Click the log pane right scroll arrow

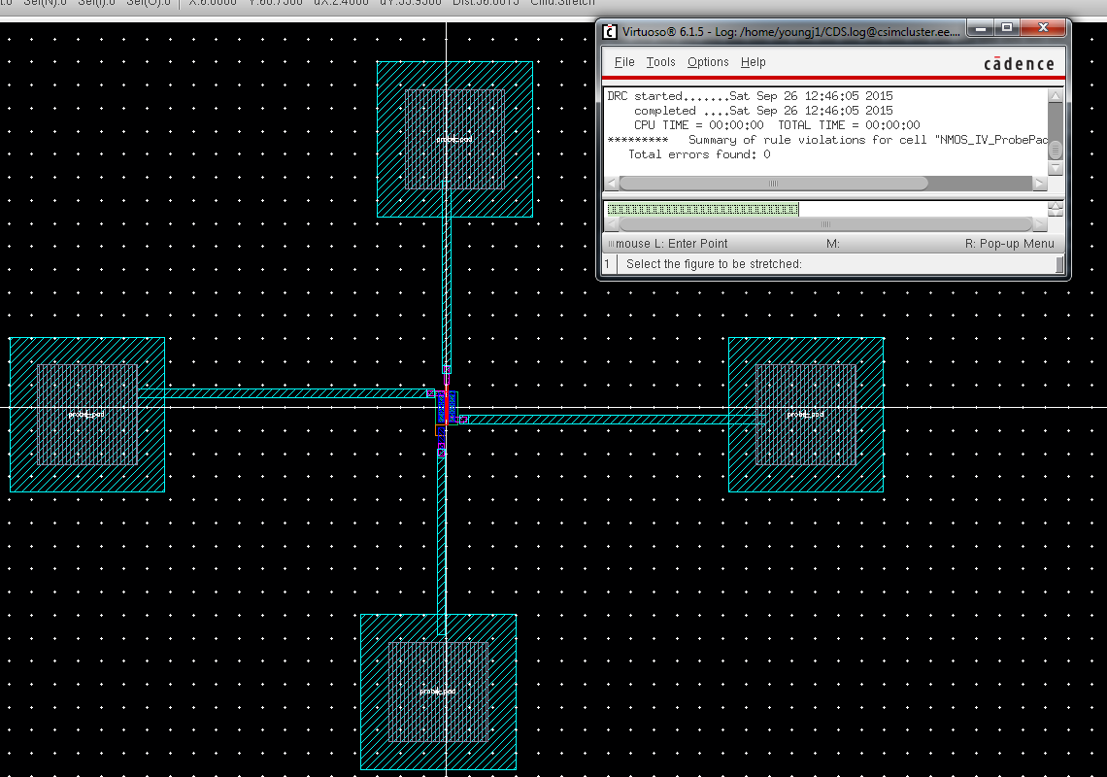(x=1040, y=183)
